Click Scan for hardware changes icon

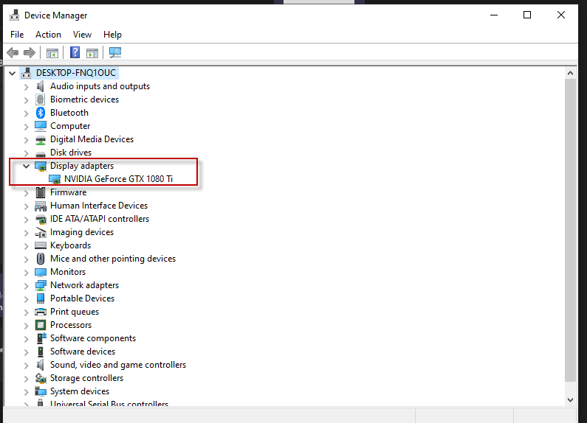(115, 52)
